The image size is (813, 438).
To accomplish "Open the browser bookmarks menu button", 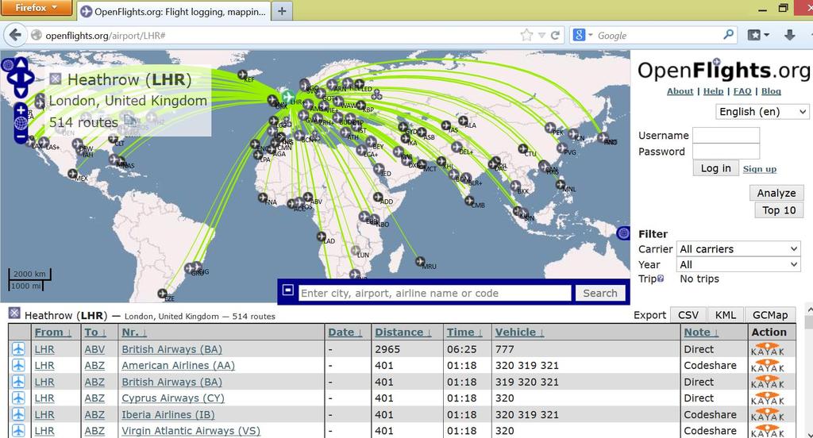I will tap(758, 35).
